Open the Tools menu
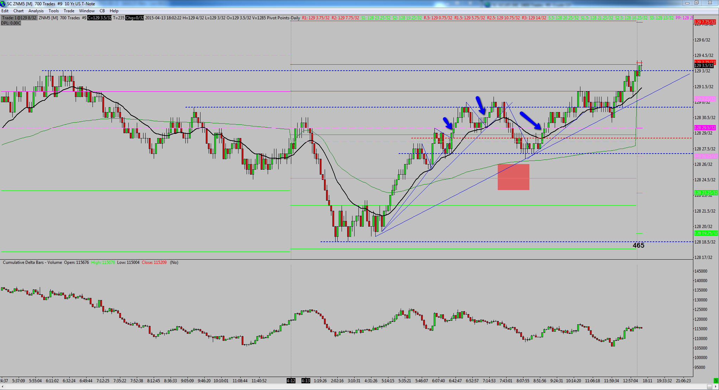The image size is (719, 390). click(x=53, y=11)
